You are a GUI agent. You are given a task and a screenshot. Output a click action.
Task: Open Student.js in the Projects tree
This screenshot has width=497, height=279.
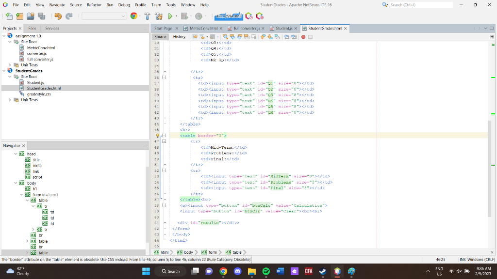point(35,82)
